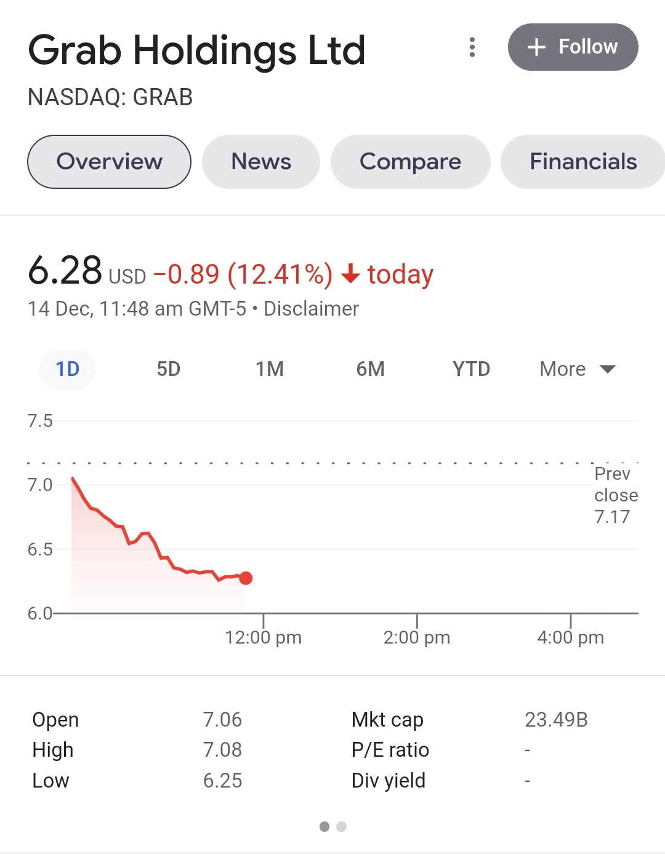Select the 1D chart range
The image size is (665, 854).
click(68, 369)
